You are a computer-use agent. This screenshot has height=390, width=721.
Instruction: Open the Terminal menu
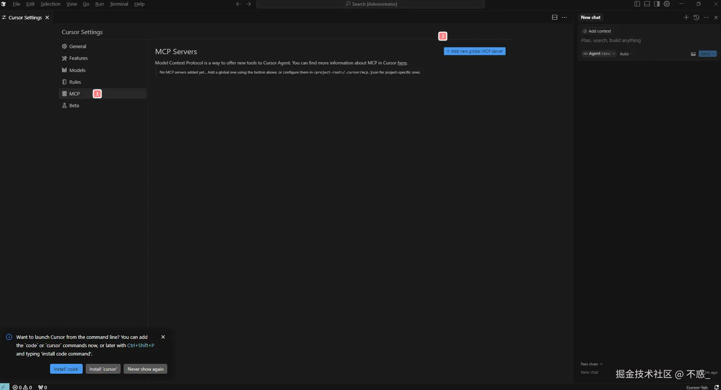click(x=119, y=4)
